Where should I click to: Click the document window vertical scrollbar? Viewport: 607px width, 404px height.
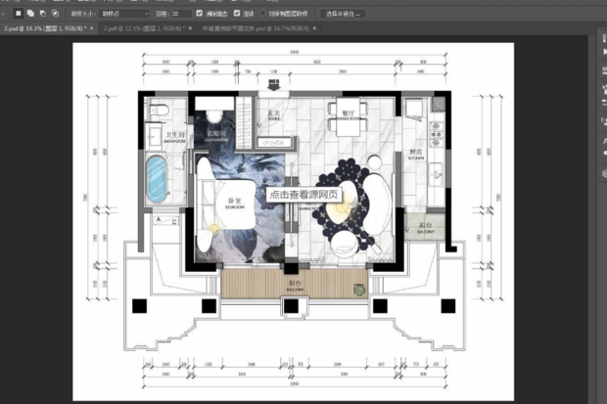[592, 219]
